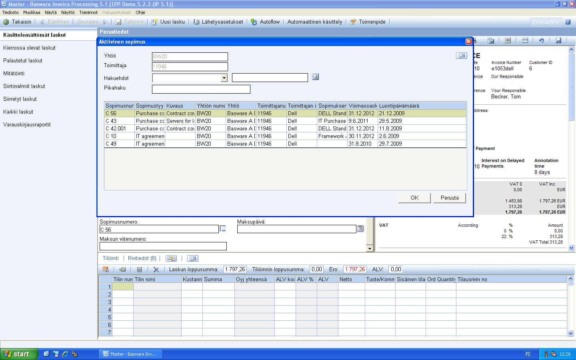576x360 pixels.
Task: Click the Internet Explorer quick launch icon
Action: (65, 354)
